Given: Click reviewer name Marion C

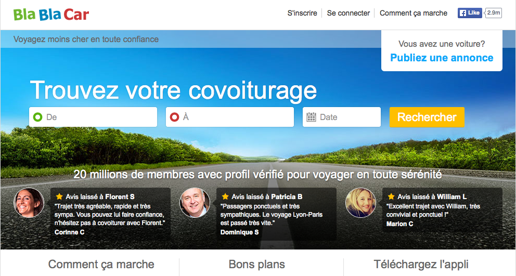Looking at the screenshot, I should pos(399,224).
